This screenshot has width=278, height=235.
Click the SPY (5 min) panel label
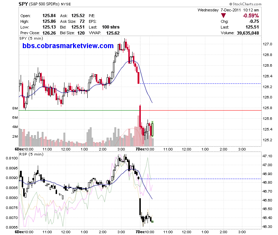(x=31, y=38)
